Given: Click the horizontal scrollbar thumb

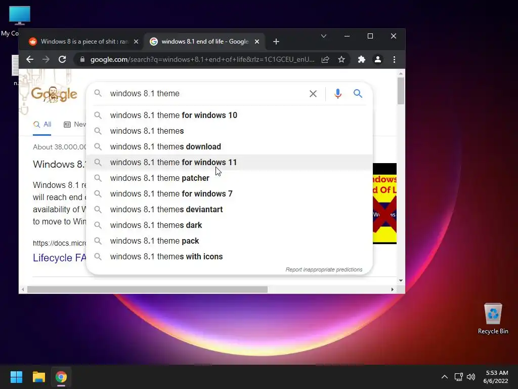Looking at the screenshot, I should tap(147, 289).
